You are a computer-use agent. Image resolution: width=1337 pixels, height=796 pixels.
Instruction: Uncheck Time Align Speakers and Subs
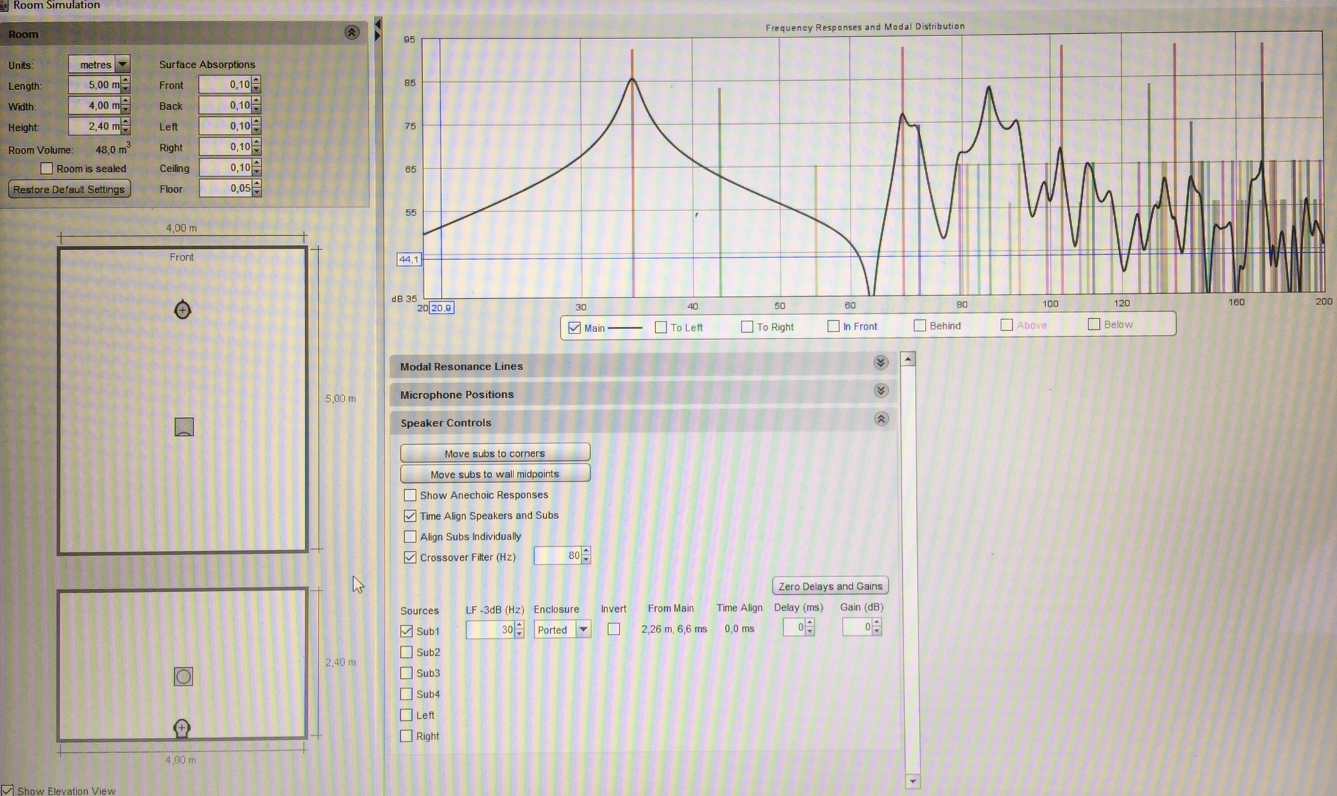(410, 516)
